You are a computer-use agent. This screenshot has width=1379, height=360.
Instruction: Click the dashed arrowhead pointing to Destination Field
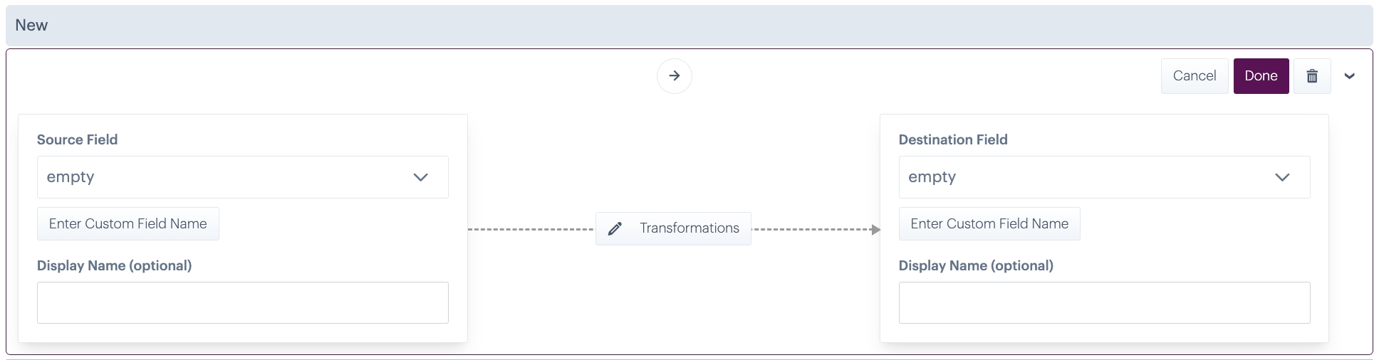[875, 229]
